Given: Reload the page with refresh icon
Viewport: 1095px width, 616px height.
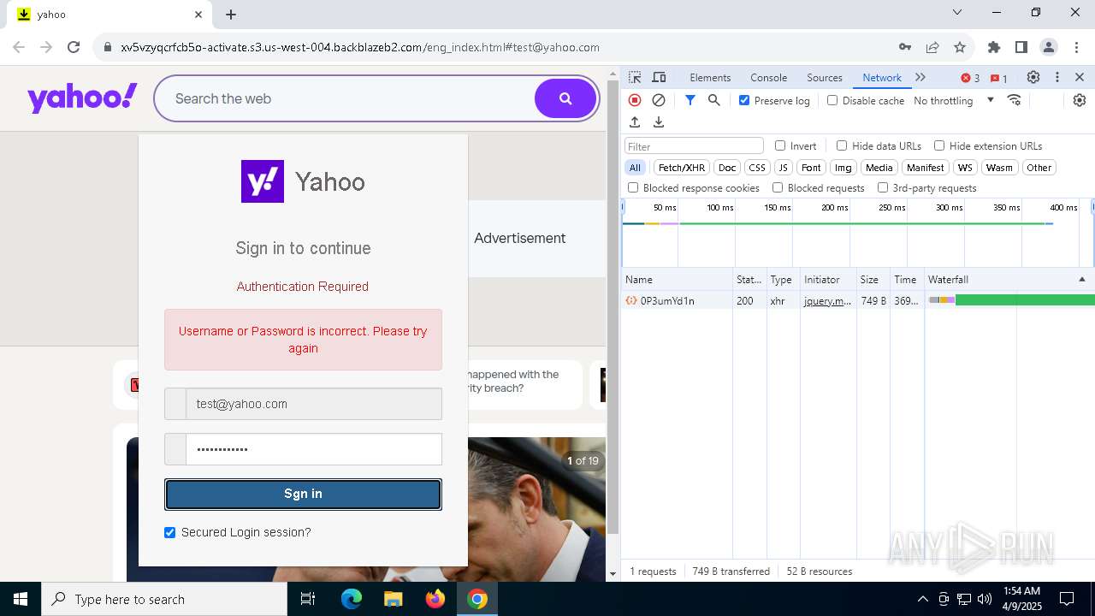Looking at the screenshot, I should [74, 47].
